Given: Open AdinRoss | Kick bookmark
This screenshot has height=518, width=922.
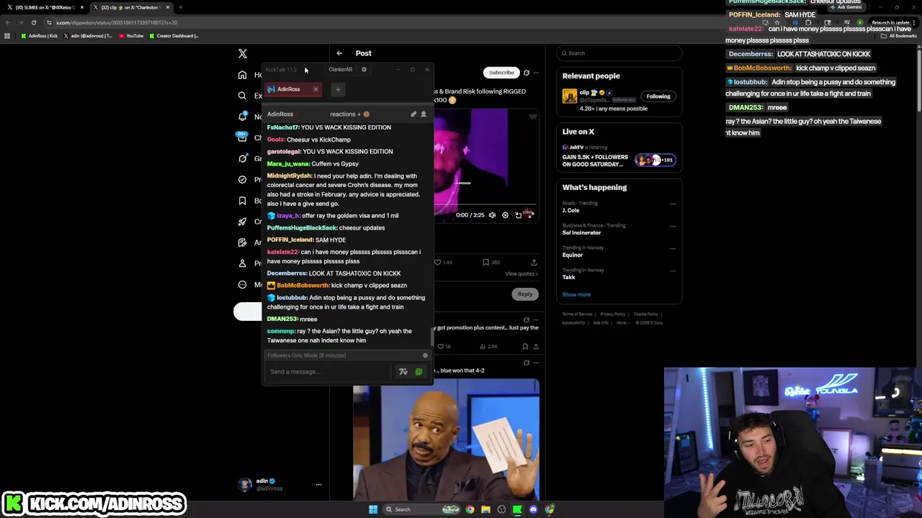Looking at the screenshot, I should [40, 36].
